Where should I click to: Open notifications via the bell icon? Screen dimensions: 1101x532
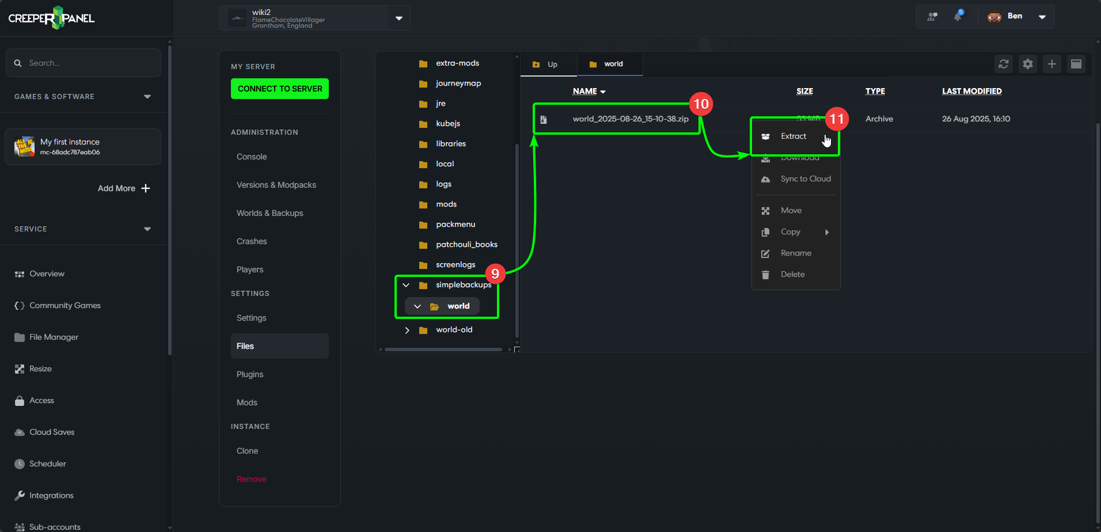coord(957,16)
